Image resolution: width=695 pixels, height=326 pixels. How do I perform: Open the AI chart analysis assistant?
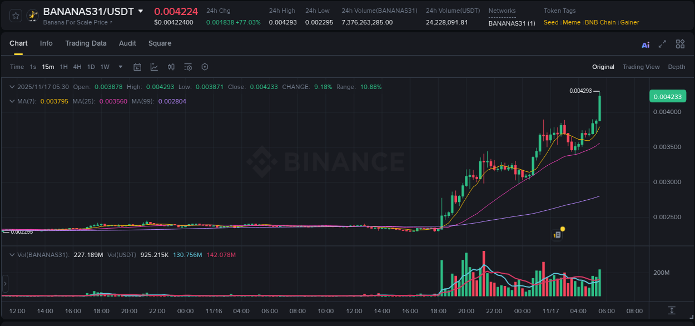coord(646,45)
